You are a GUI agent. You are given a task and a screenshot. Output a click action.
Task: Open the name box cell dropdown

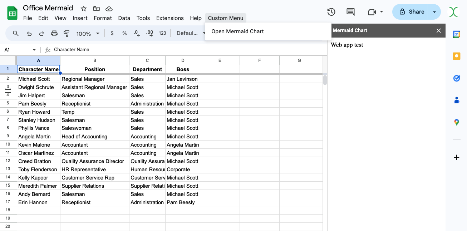(x=34, y=50)
